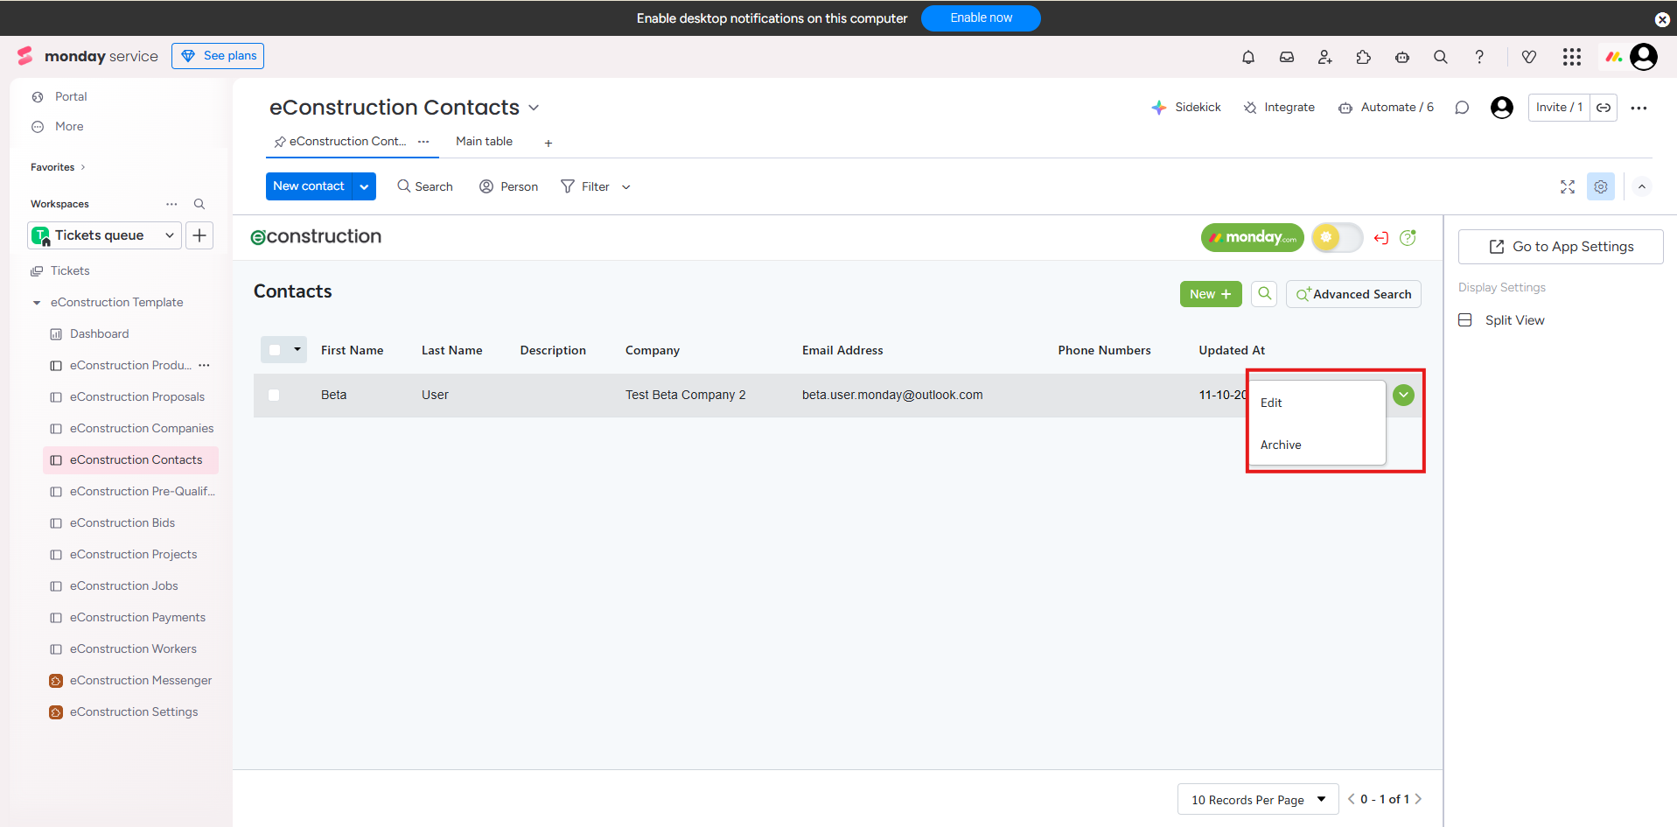The image size is (1677, 827).
Task: Switch to the Main table tab
Action: 484,142
